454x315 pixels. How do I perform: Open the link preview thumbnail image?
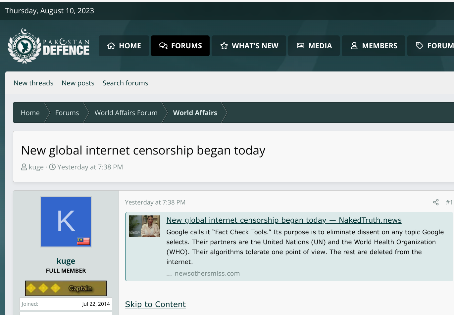145,226
